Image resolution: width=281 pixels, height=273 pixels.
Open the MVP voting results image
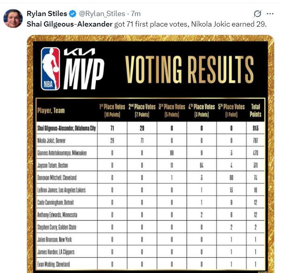150,154
